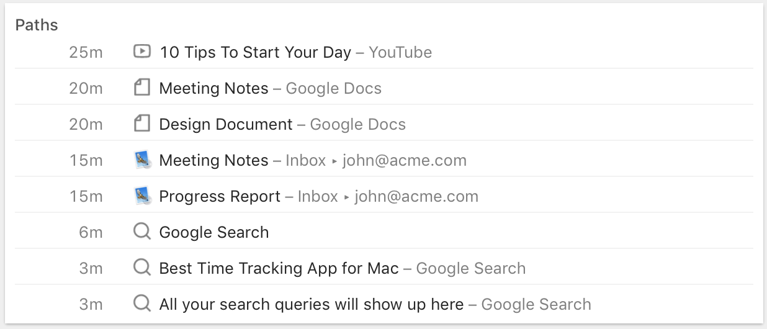Image resolution: width=767 pixels, height=329 pixels.
Task: Select the Design Document title text
Action: point(226,124)
